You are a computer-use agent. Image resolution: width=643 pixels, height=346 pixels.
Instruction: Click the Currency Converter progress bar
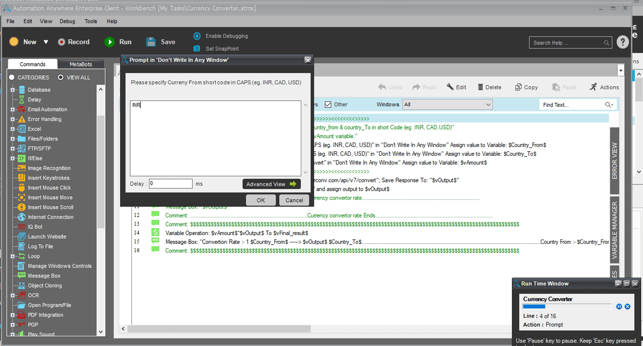(x=567, y=307)
